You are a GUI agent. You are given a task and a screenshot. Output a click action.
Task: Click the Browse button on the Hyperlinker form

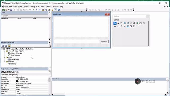[104, 42]
